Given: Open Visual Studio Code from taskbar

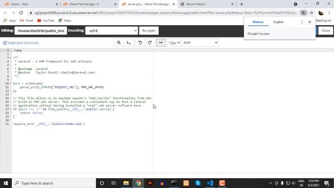Looking at the screenshot, I should point(210,183).
